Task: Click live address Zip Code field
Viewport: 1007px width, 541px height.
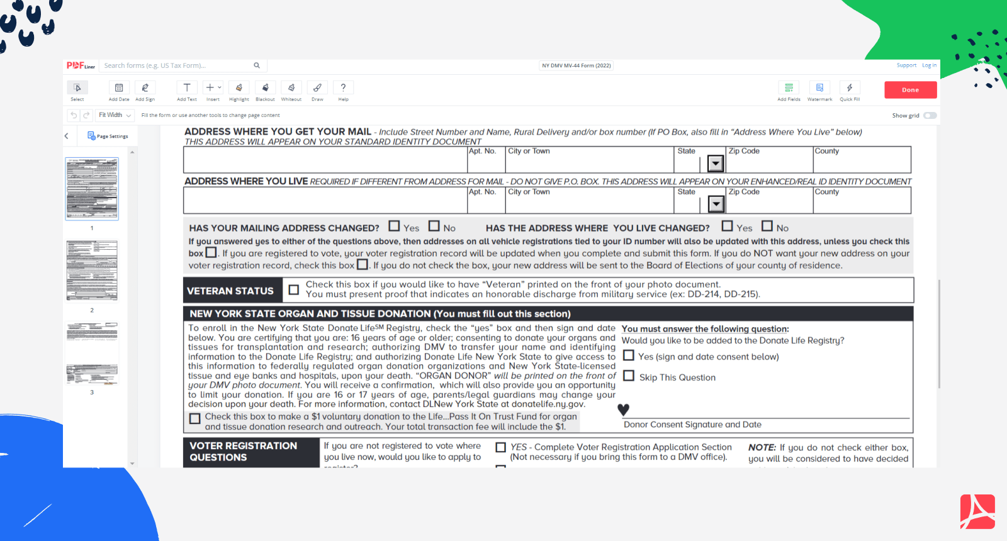Action: coord(770,201)
